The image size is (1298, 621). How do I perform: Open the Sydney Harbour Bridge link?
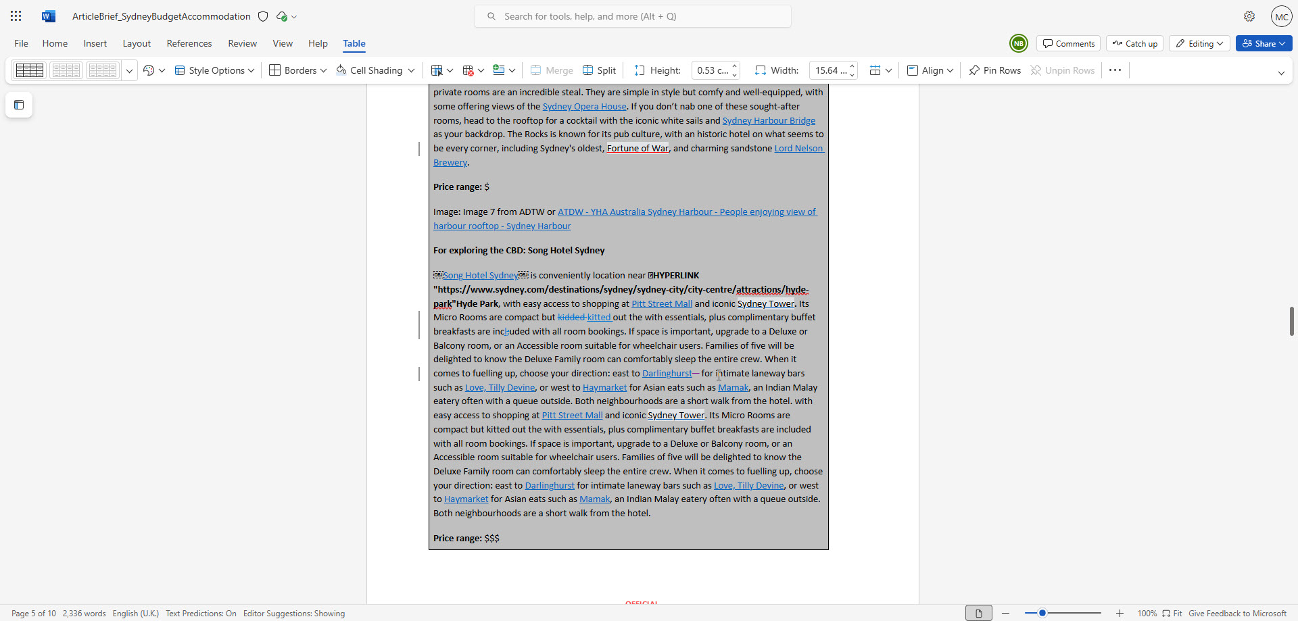[x=769, y=120]
